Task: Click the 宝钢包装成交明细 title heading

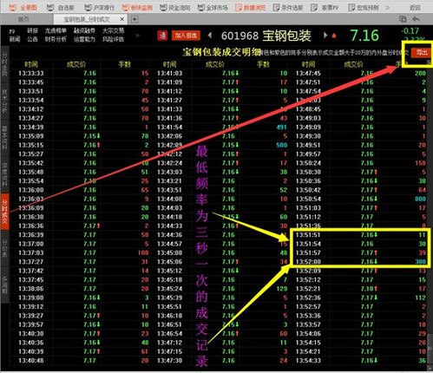Action: (222, 52)
